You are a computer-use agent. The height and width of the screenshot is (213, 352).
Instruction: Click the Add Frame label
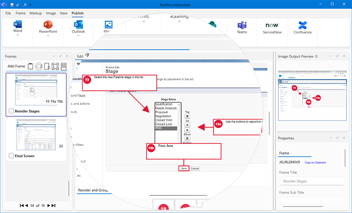coord(16,66)
